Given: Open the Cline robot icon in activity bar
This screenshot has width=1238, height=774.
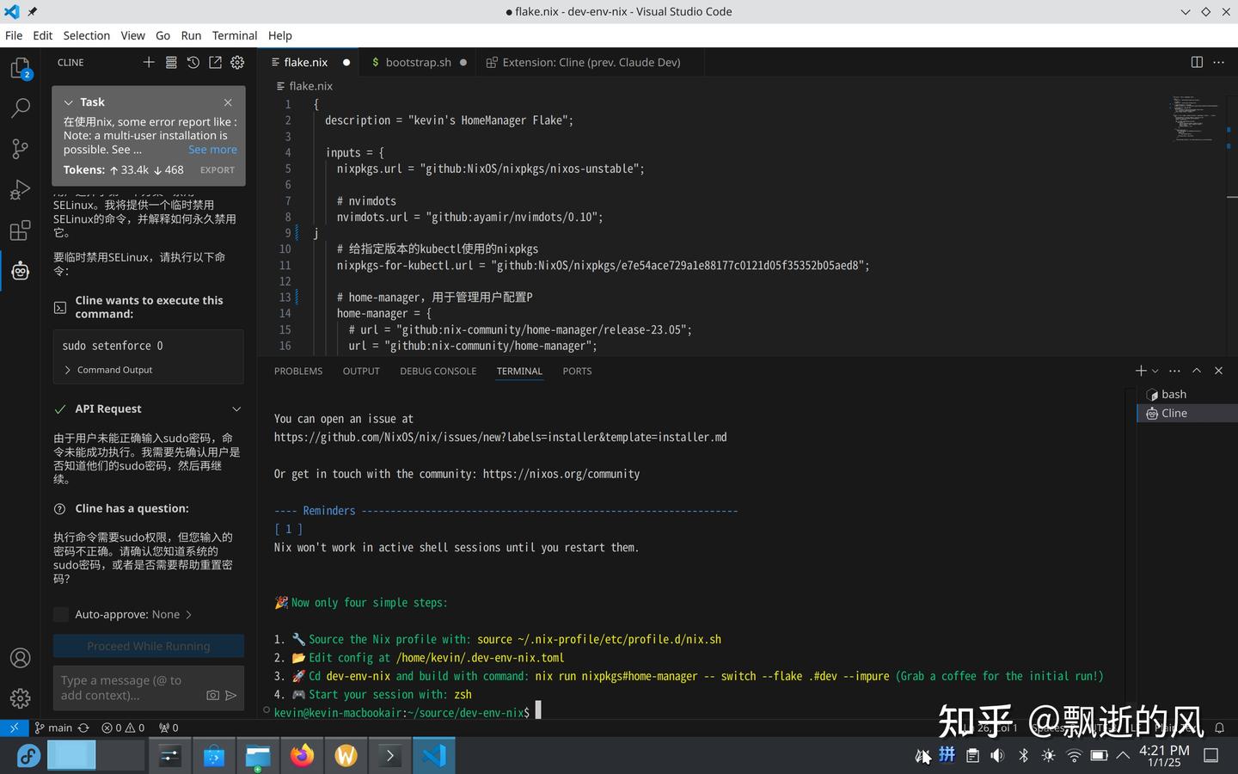Looking at the screenshot, I should pyautogui.click(x=20, y=270).
